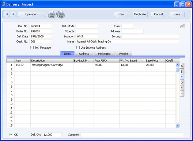
Task: Select flip C of the item table
Action: pos(182,77)
